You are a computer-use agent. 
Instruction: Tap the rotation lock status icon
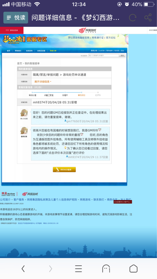point(119,4)
